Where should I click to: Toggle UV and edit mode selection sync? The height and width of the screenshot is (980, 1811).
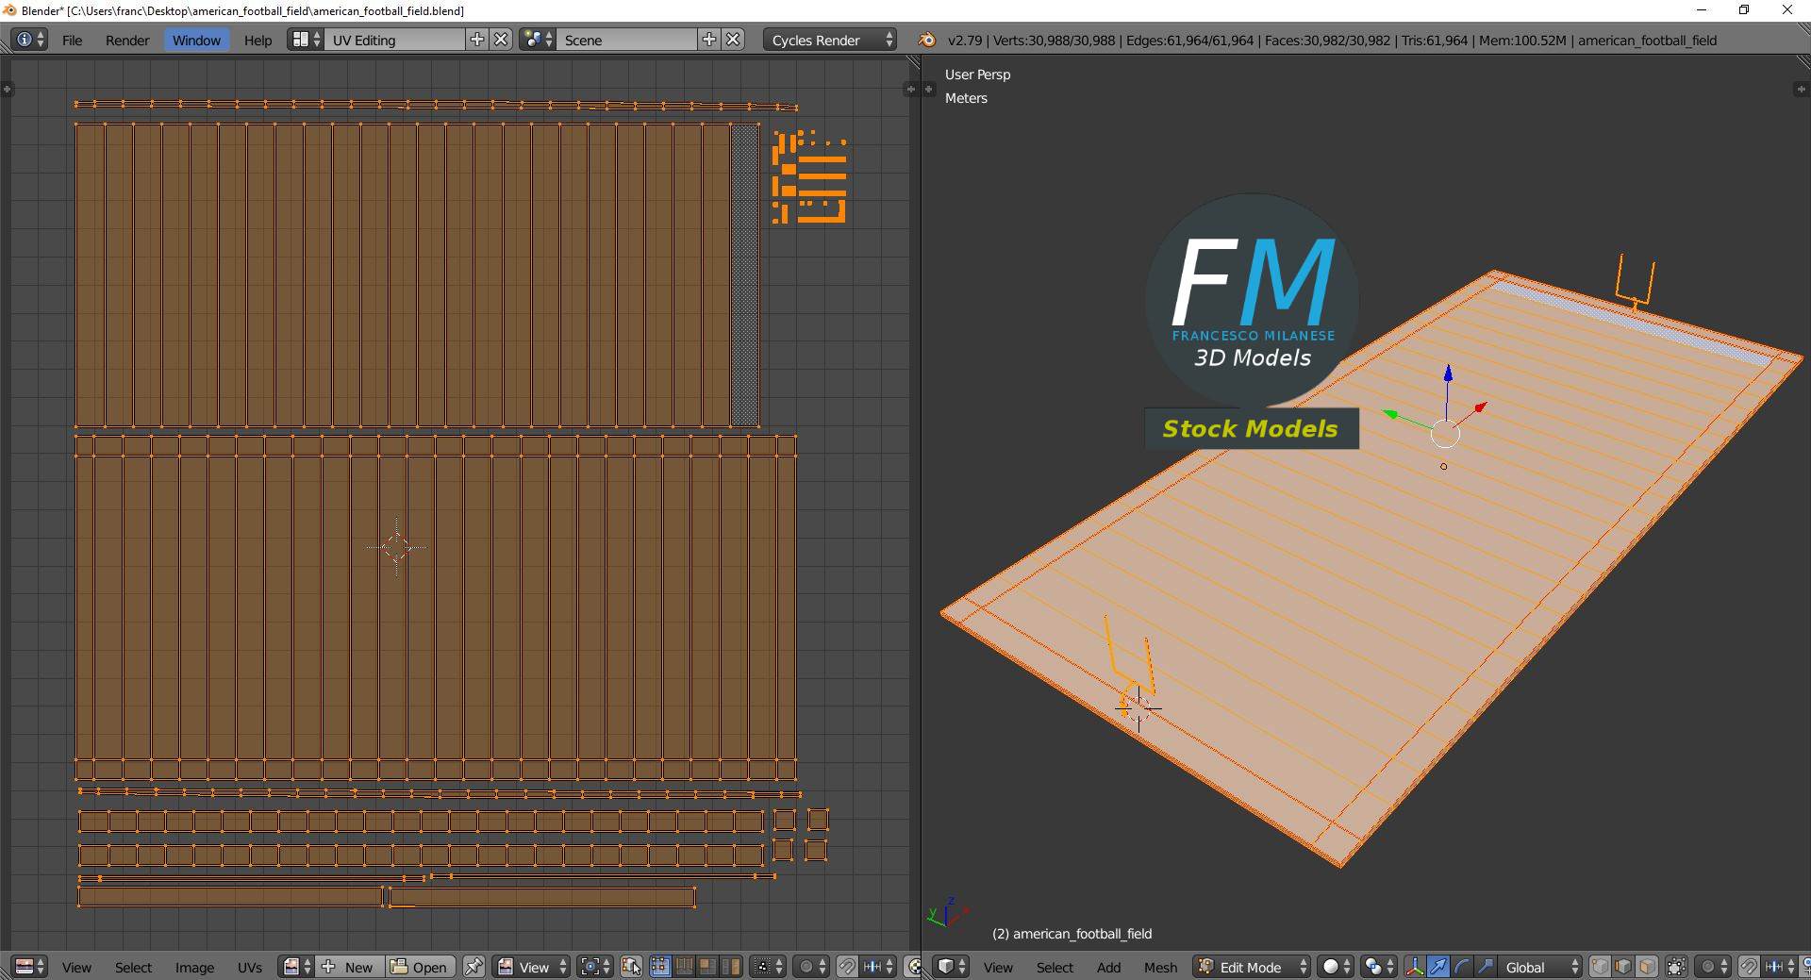(x=631, y=967)
